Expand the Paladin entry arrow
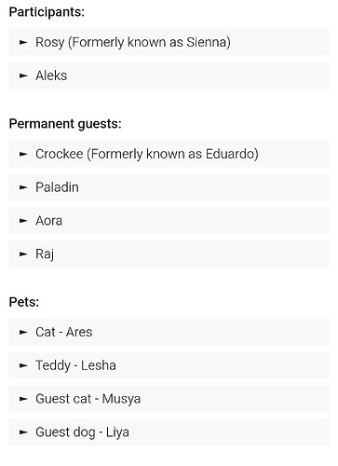The width and height of the screenshot is (338, 466). [x=23, y=187]
